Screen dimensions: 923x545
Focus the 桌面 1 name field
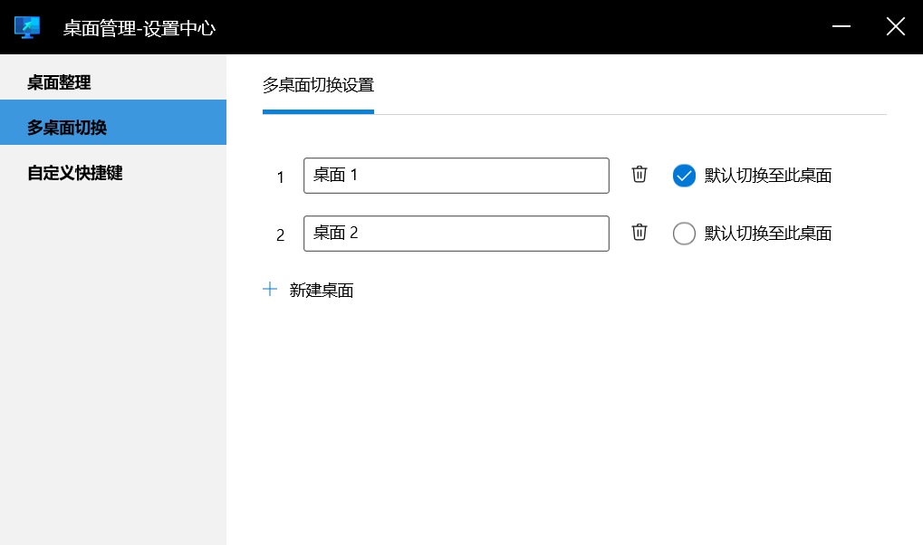point(456,176)
